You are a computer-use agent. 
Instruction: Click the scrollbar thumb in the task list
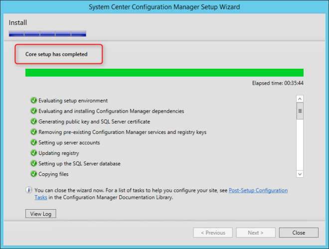[x=300, y=111]
